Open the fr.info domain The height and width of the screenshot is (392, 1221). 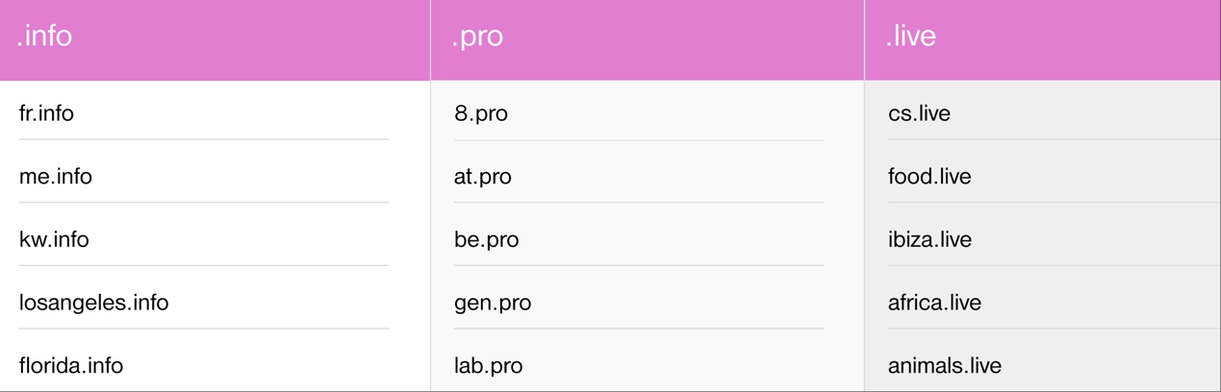click(46, 113)
